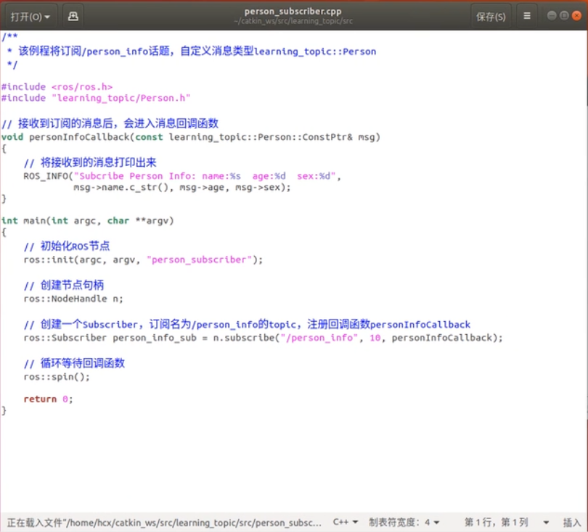
Task: Click the comment 将接收到的消息打印出来
Action: tap(90, 162)
